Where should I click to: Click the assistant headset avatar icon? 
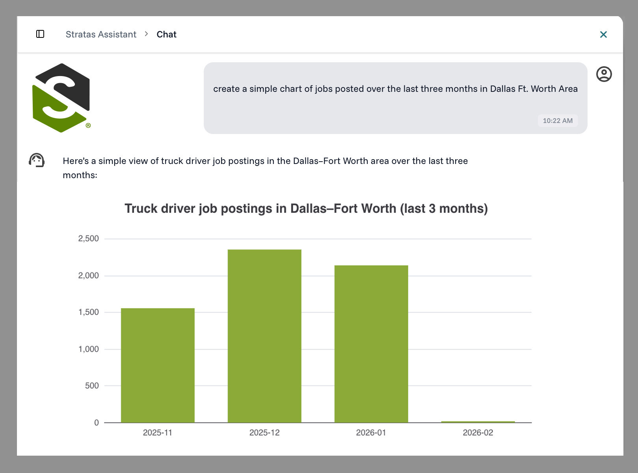37,160
